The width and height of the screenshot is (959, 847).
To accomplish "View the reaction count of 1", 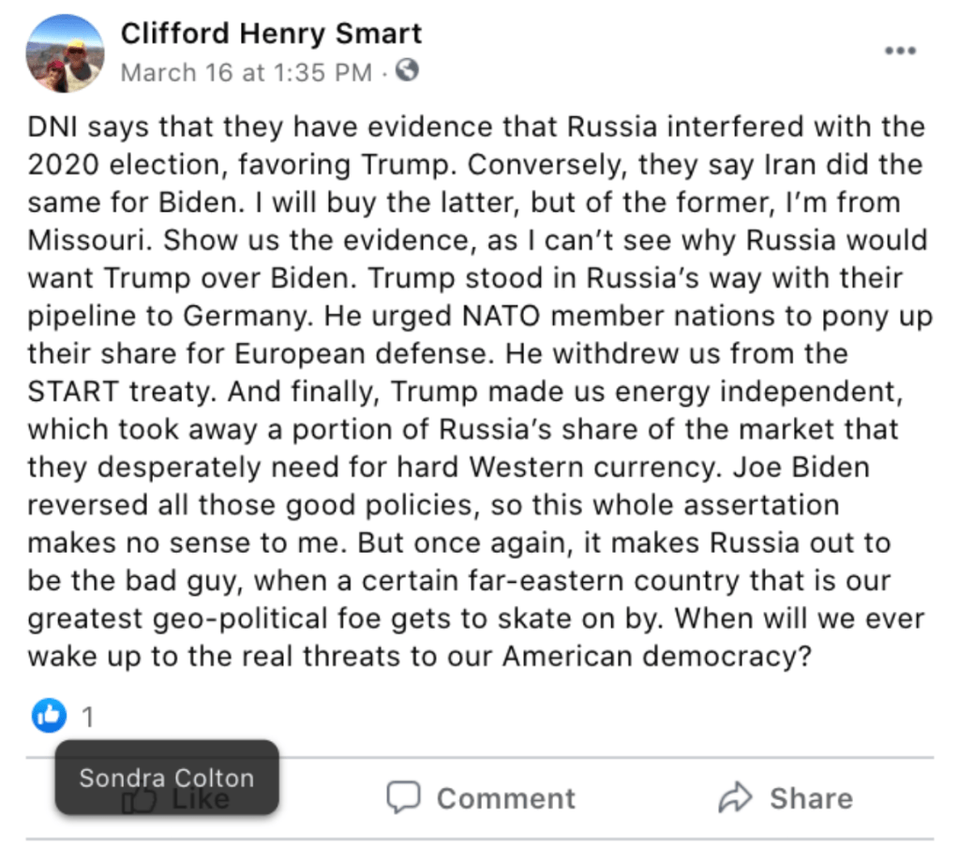I will tap(87, 718).
